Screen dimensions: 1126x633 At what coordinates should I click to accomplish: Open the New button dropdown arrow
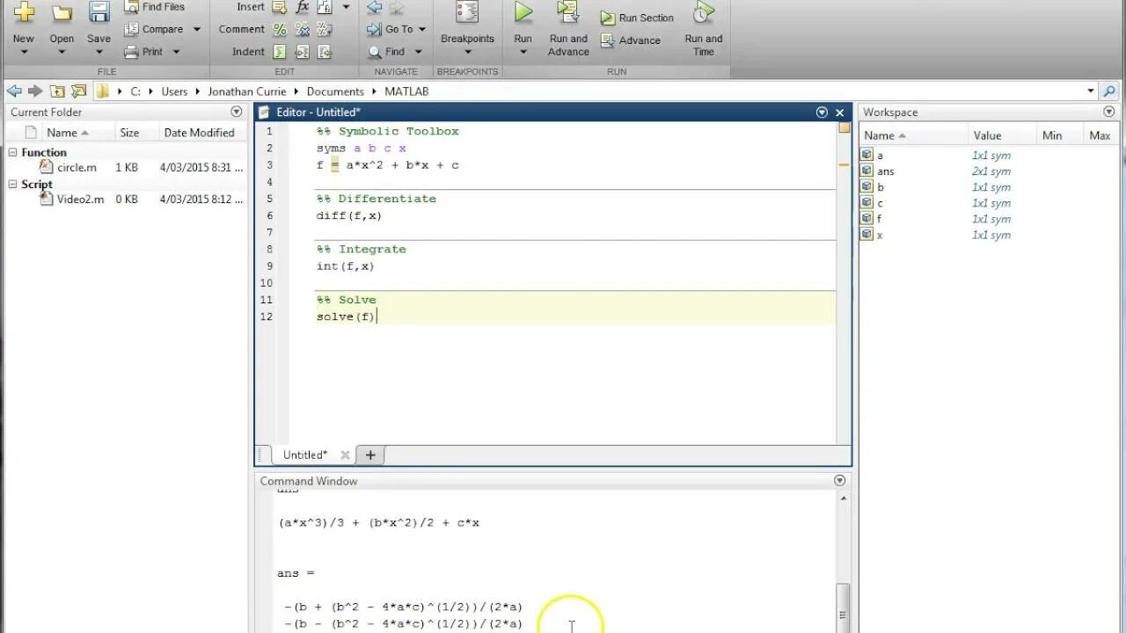pos(23,50)
